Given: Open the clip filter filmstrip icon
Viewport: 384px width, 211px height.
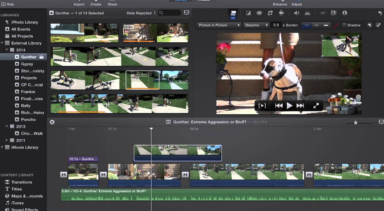Looking at the screenshot, I should [333, 13].
